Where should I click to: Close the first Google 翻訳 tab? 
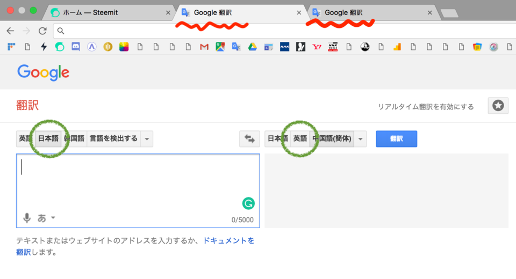point(299,13)
